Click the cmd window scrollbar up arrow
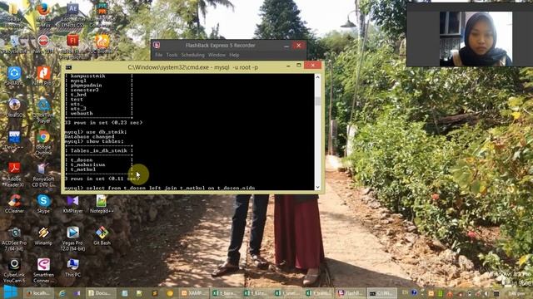This screenshot has height=299, width=533. click(x=317, y=77)
